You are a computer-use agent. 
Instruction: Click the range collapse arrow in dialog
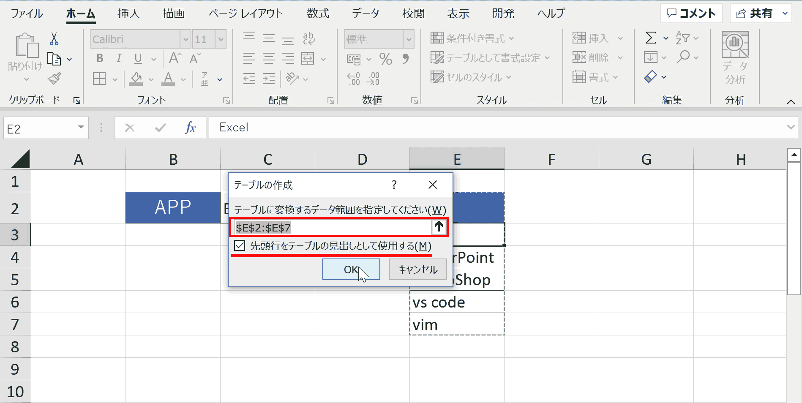[439, 227]
